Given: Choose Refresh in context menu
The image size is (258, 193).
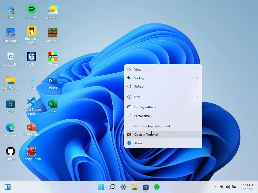Looking at the screenshot, I should (x=163, y=87).
